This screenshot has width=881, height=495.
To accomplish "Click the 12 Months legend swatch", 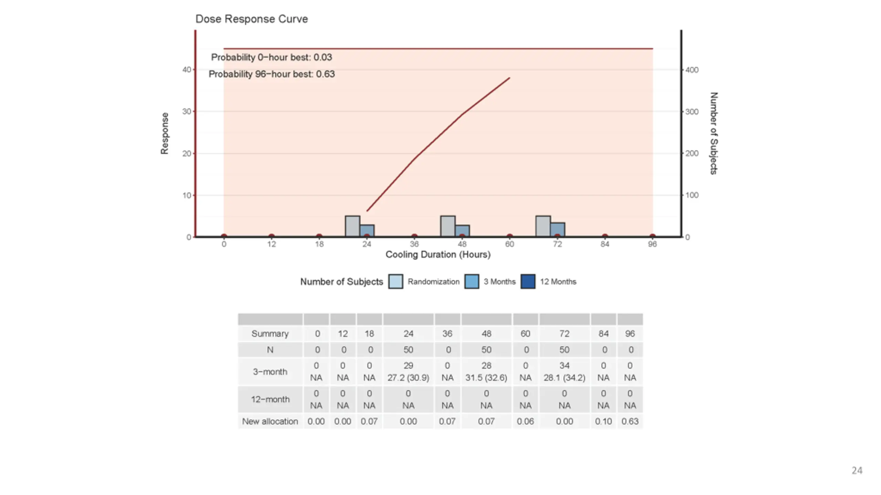I will [x=528, y=282].
